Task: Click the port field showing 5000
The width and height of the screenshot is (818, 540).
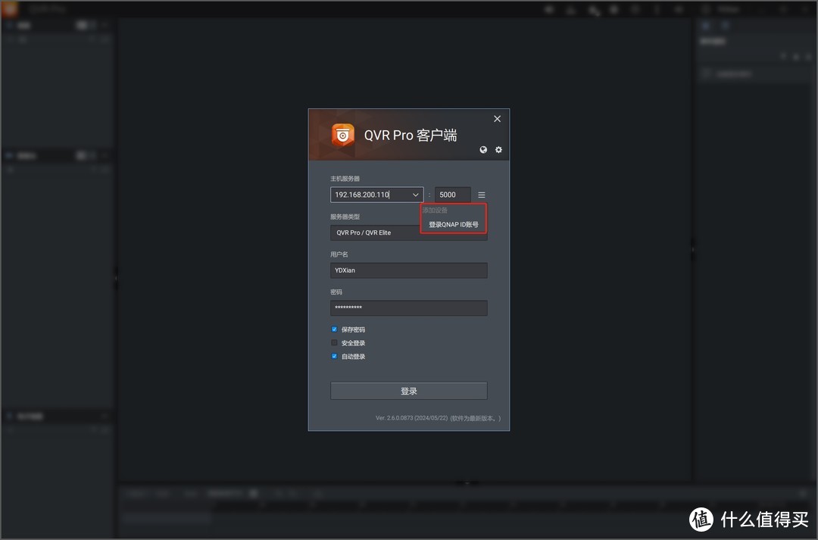Action: 452,195
